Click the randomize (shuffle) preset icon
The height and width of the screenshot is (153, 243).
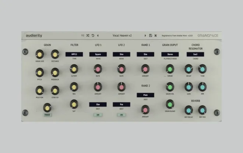[x=88, y=35]
